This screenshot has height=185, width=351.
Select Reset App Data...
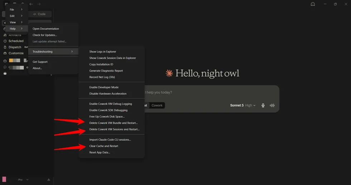(111, 153)
